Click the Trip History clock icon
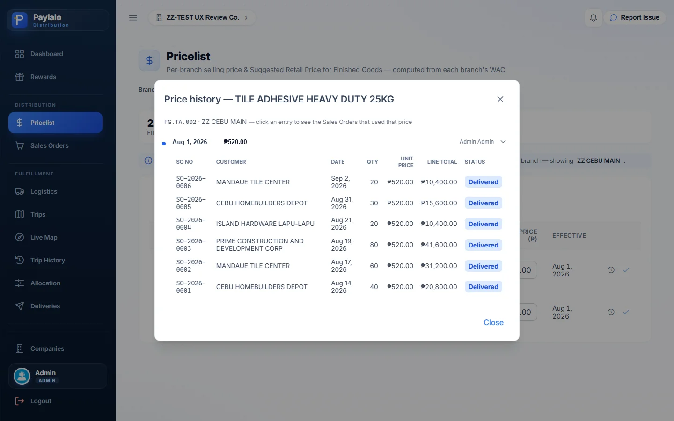This screenshot has height=421, width=674. click(20, 260)
